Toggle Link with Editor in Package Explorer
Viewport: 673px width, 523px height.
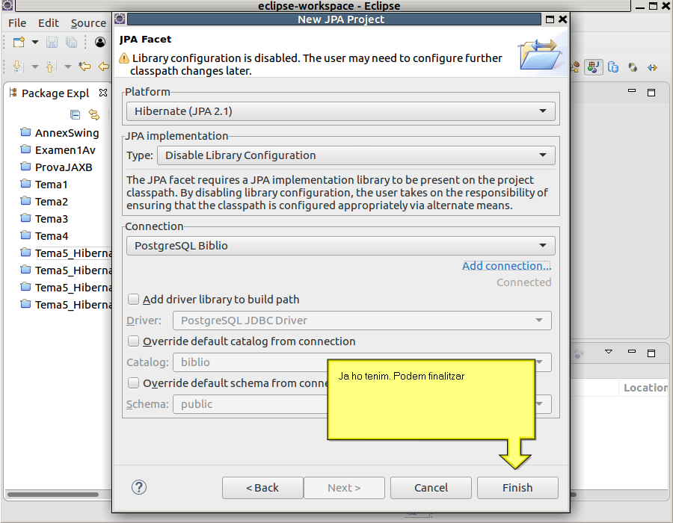pyautogui.click(x=94, y=114)
